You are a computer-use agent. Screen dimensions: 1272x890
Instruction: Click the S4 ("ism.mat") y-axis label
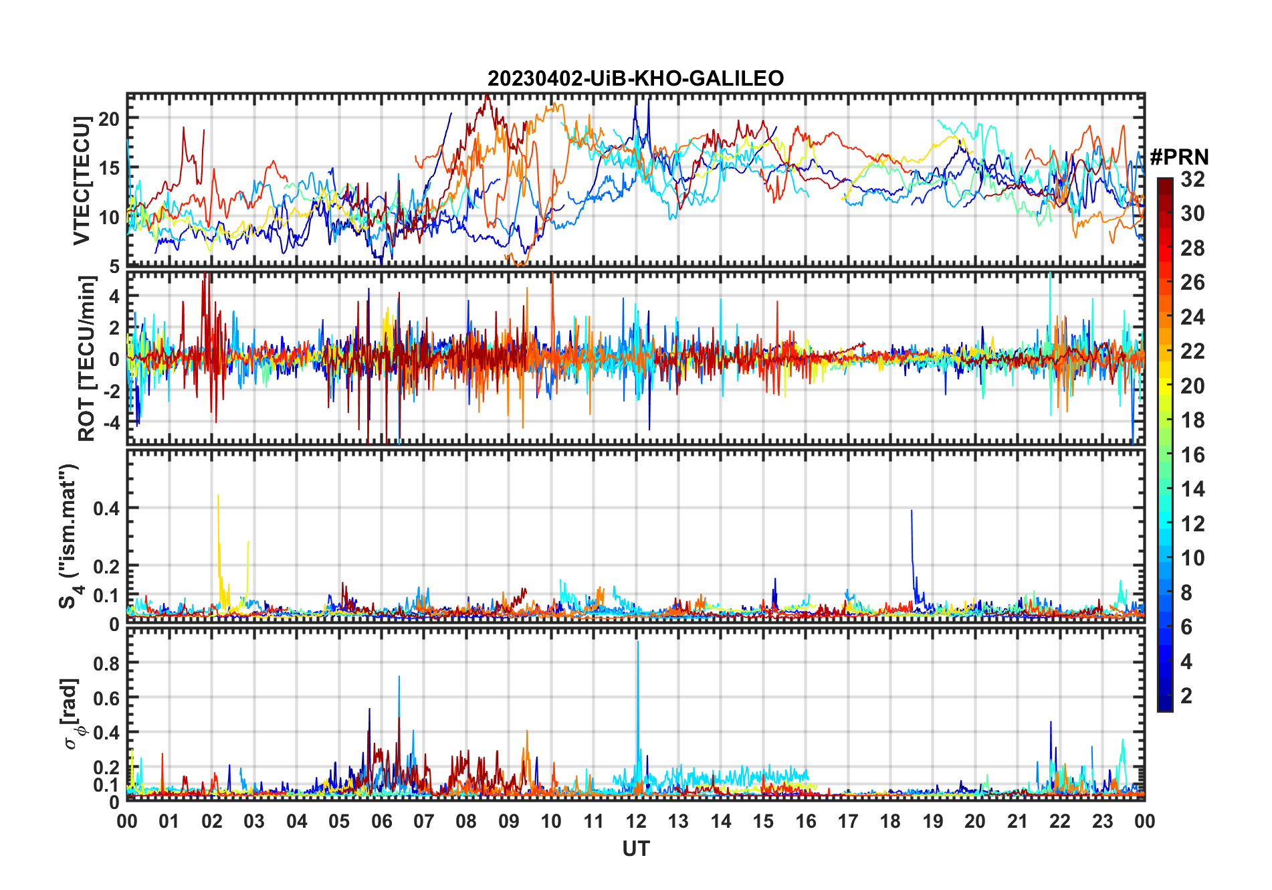click(x=70, y=537)
